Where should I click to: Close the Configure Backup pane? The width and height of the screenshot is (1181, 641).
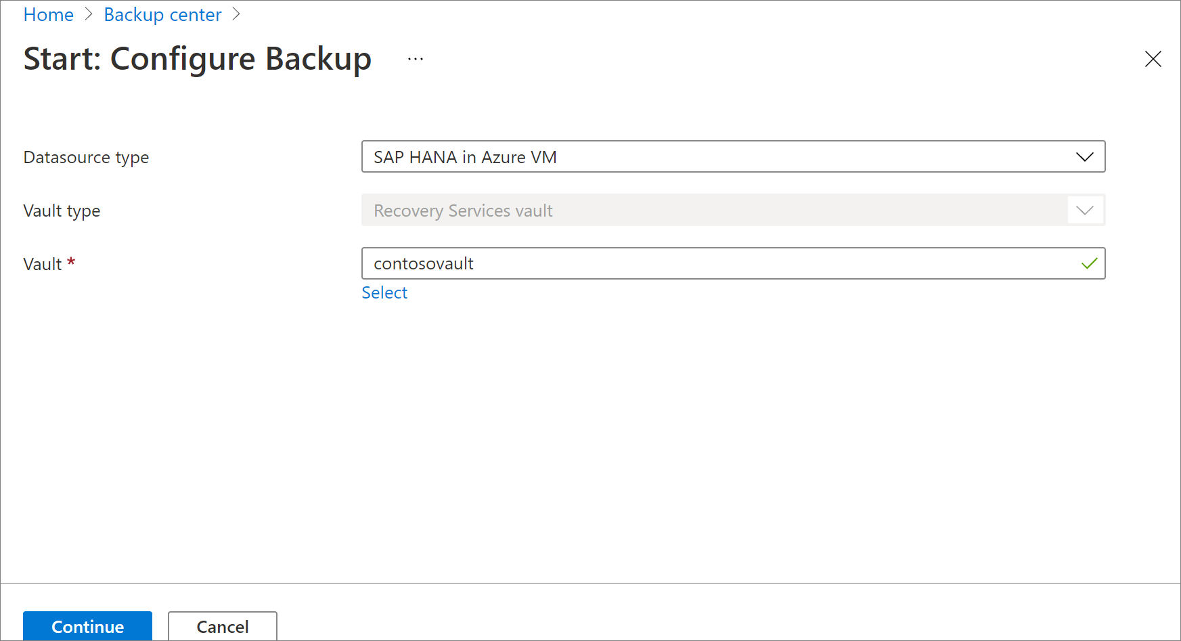(1153, 59)
